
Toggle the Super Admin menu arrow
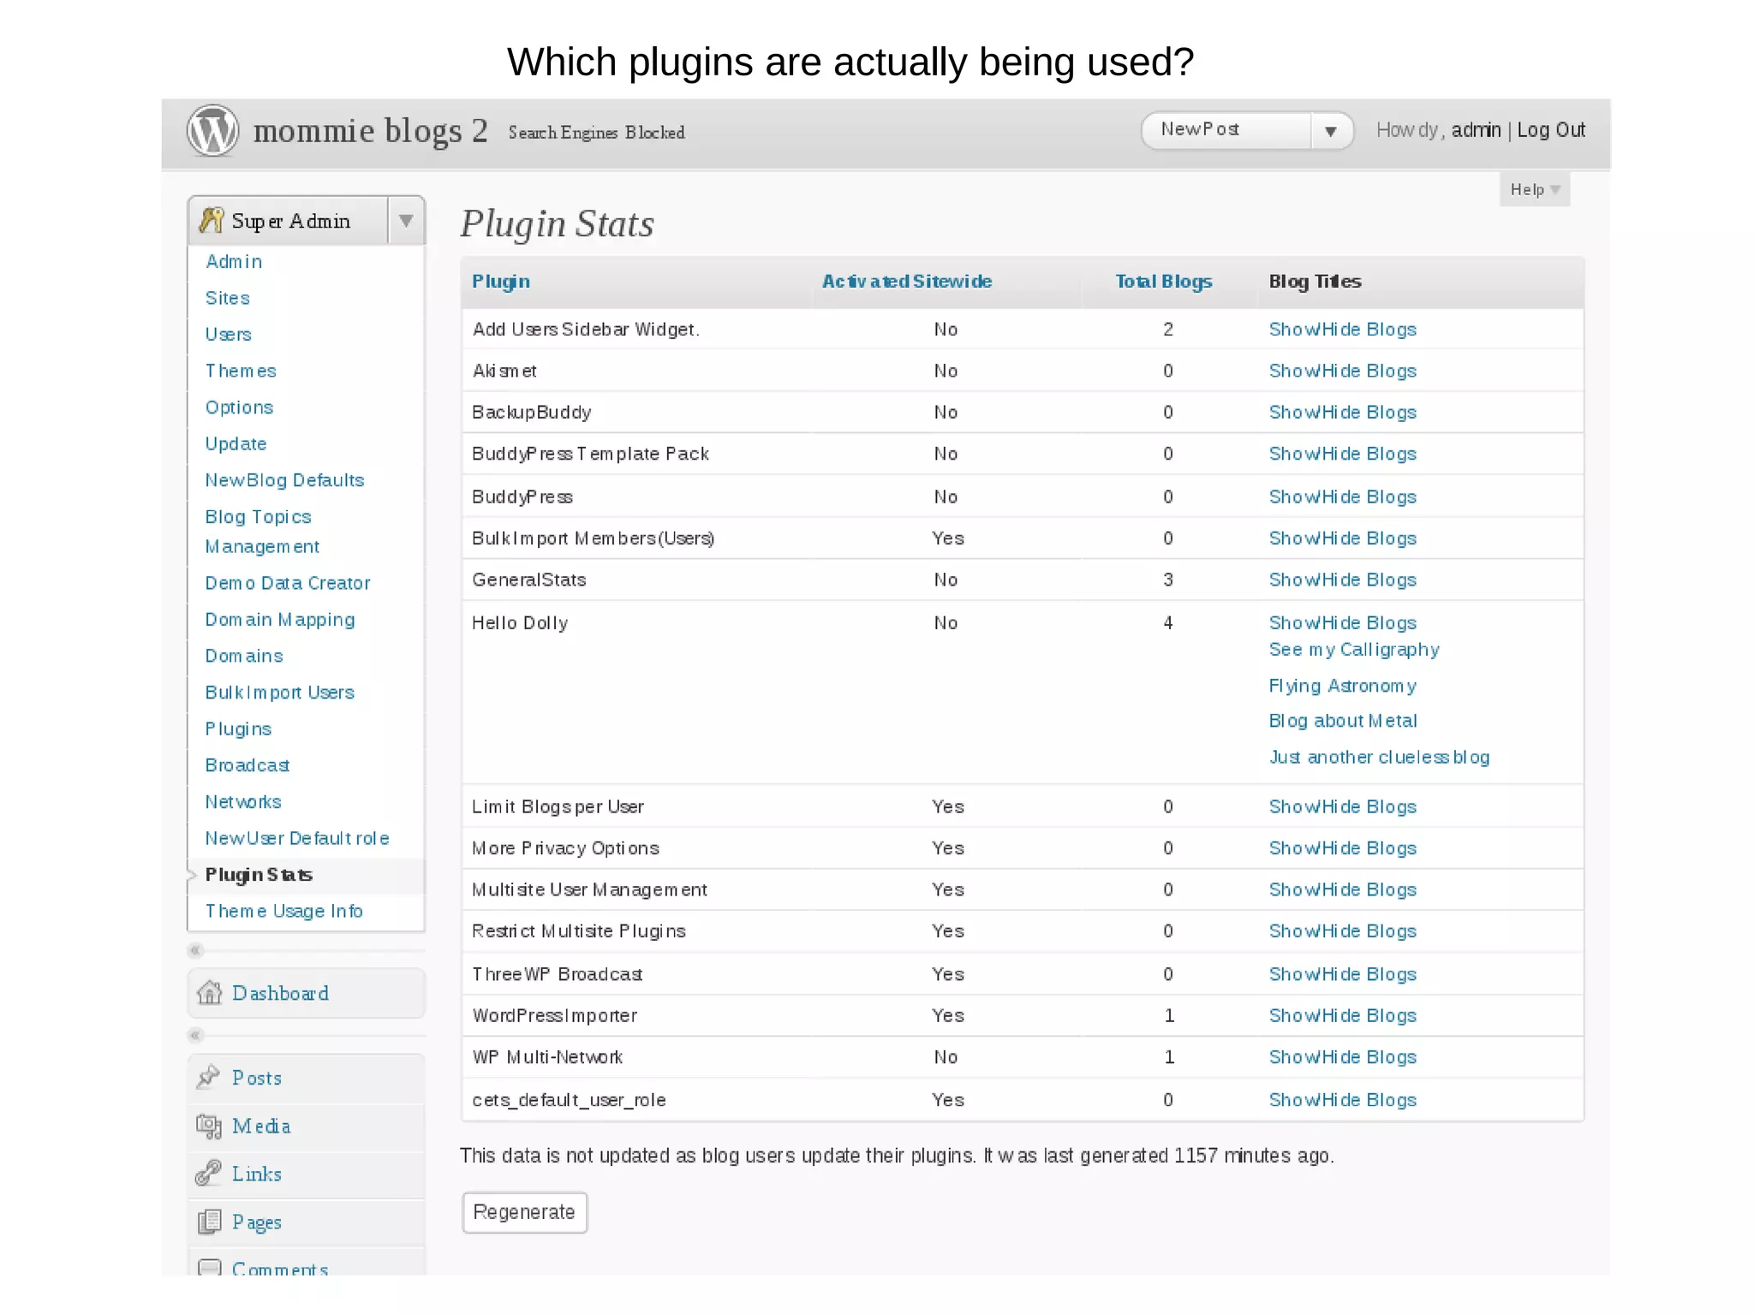[406, 221]
